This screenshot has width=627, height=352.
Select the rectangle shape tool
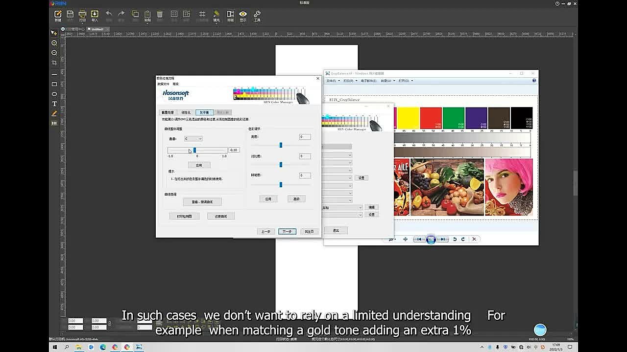(x=54, y=84)
